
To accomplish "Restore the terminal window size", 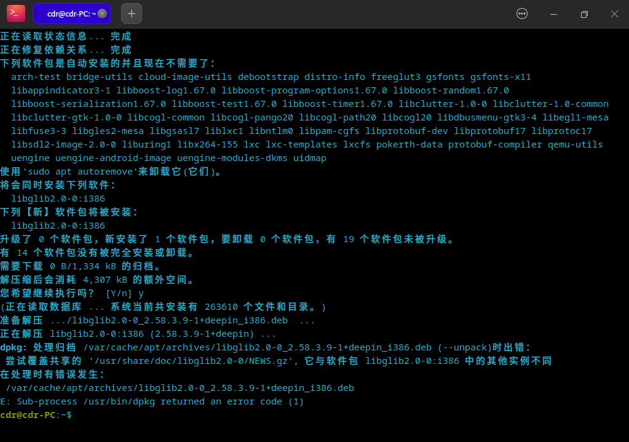I will pyautogui.click(x=583, y=13).
